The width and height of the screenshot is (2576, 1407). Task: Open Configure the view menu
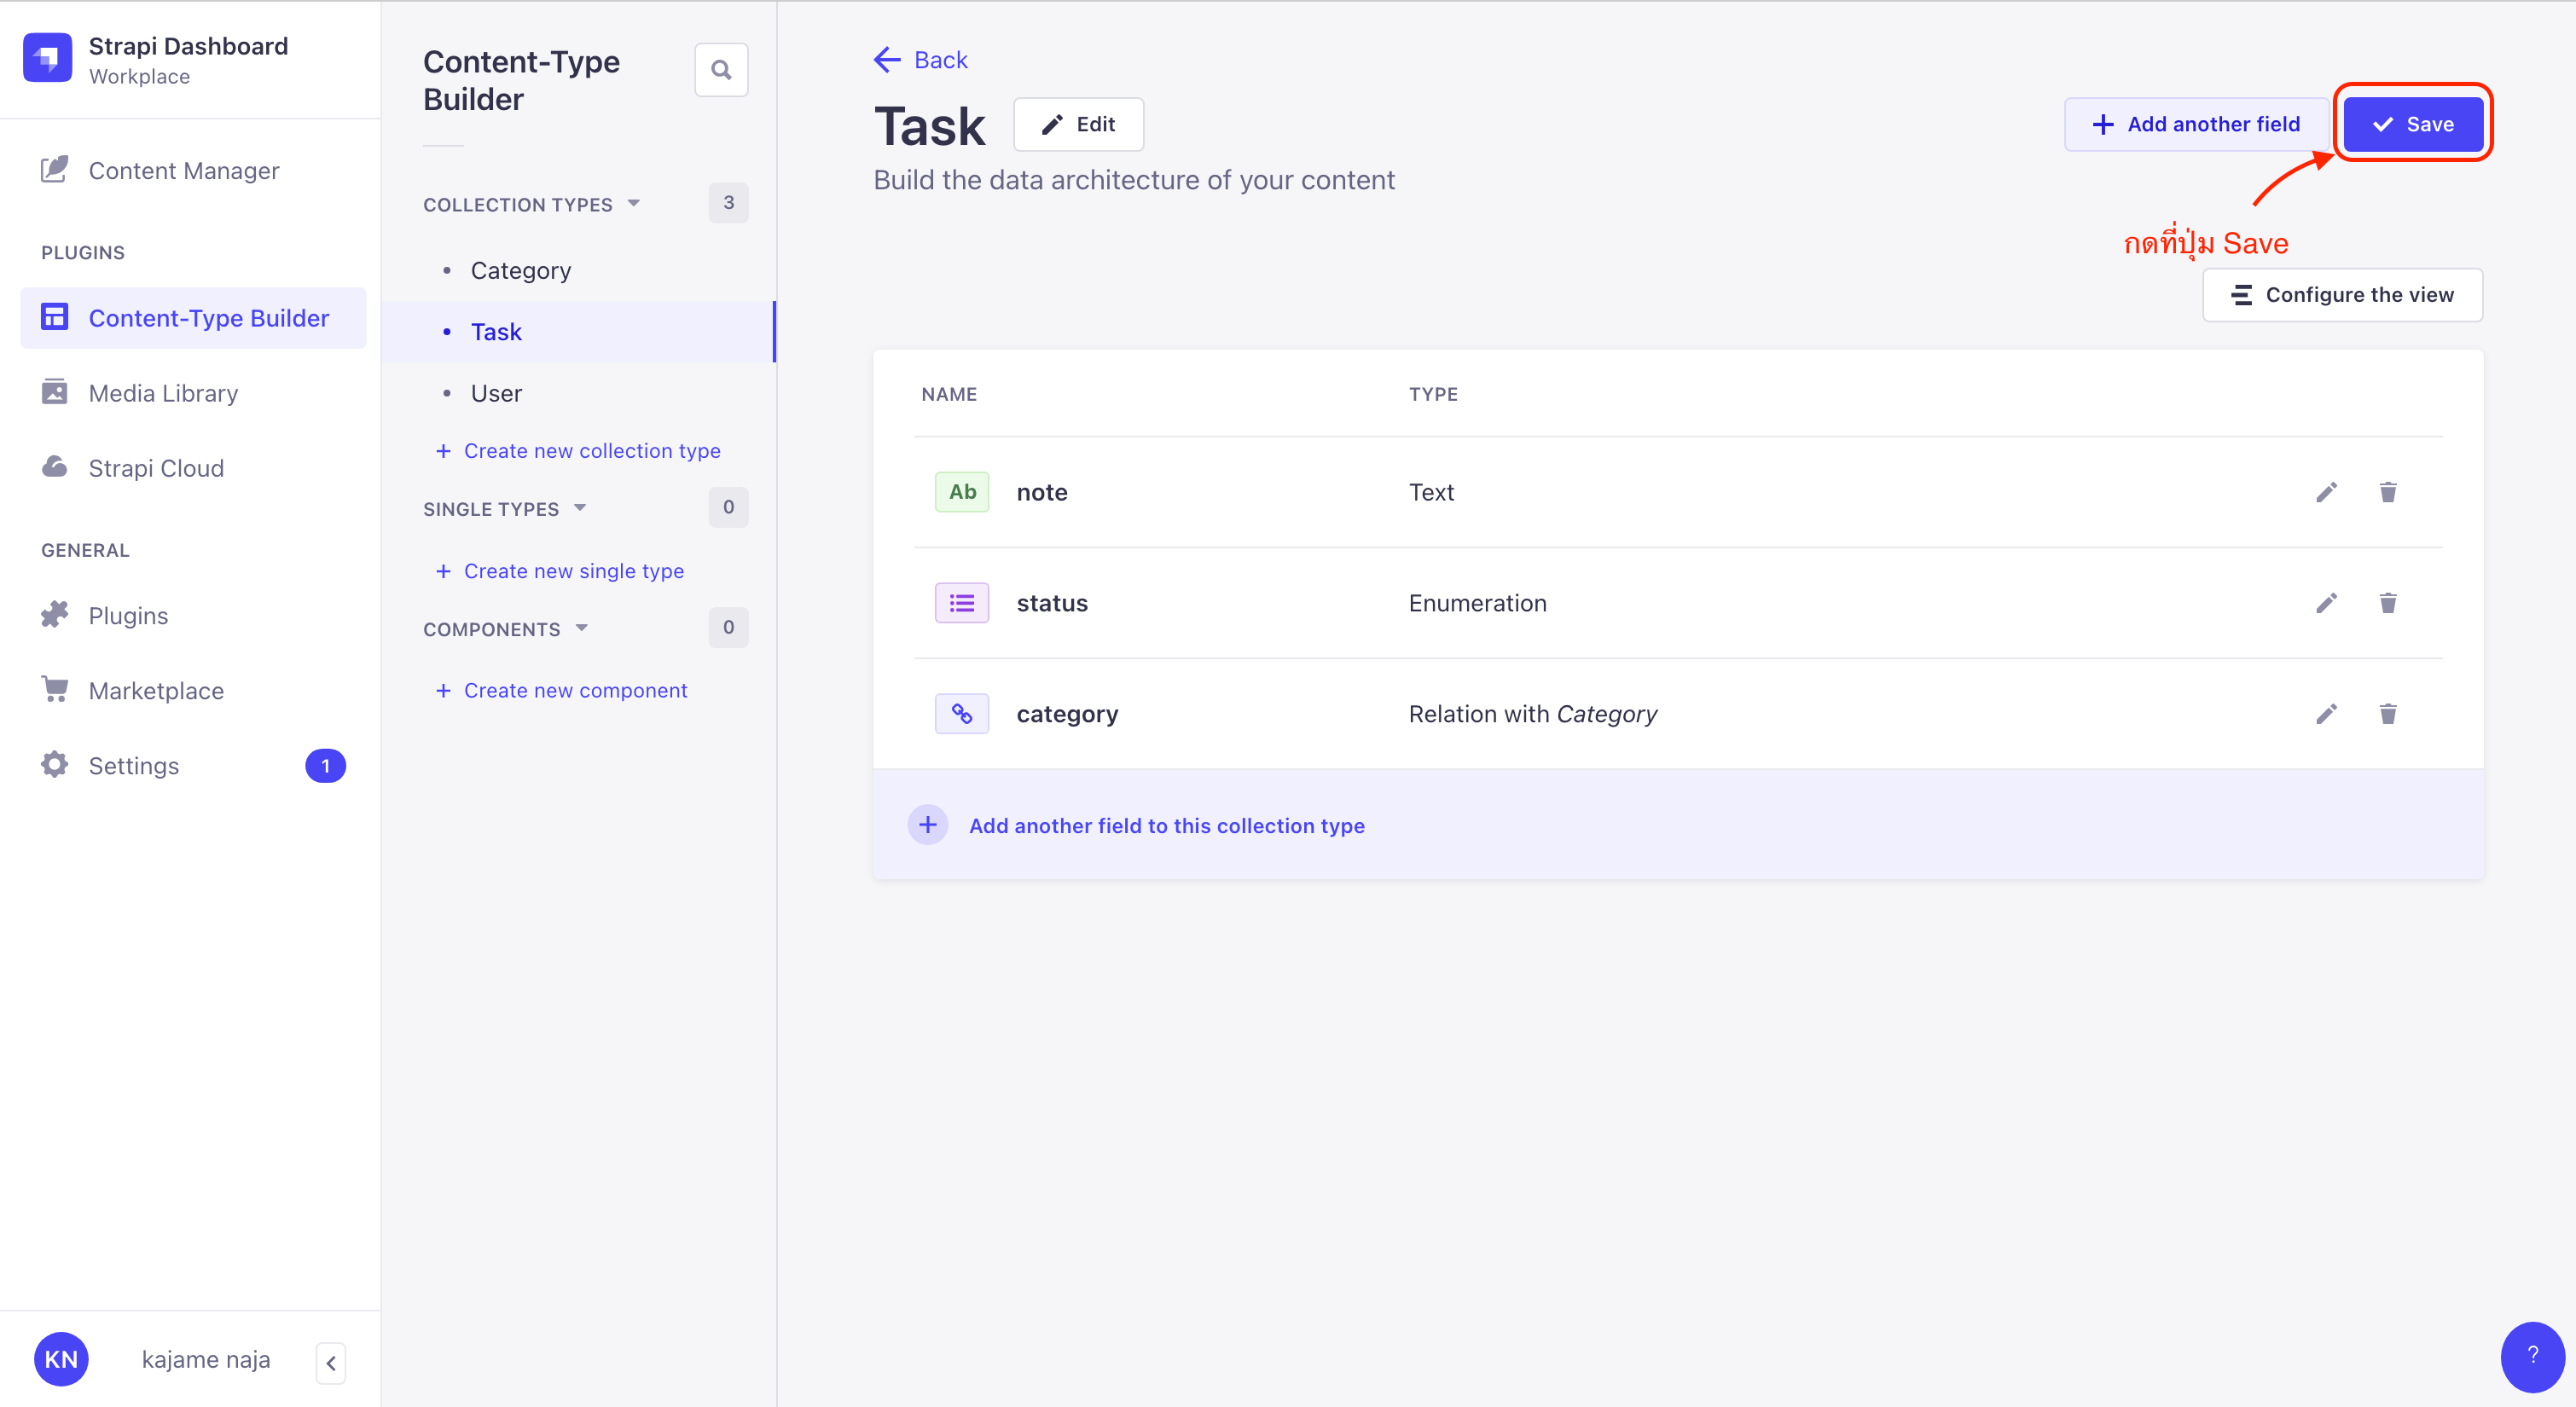[2339, 294]
